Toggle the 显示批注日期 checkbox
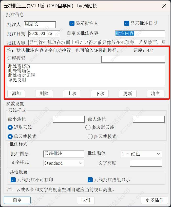 pos(127,23)
